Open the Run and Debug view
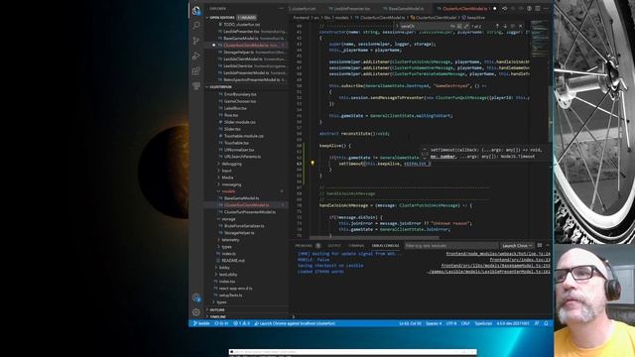The image size is (635, 357). click(x=196, y=56)
